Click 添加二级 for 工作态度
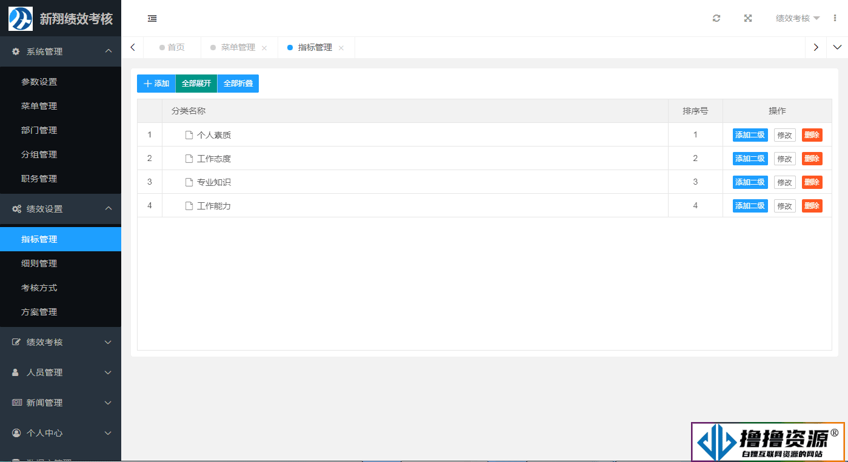 750,159
